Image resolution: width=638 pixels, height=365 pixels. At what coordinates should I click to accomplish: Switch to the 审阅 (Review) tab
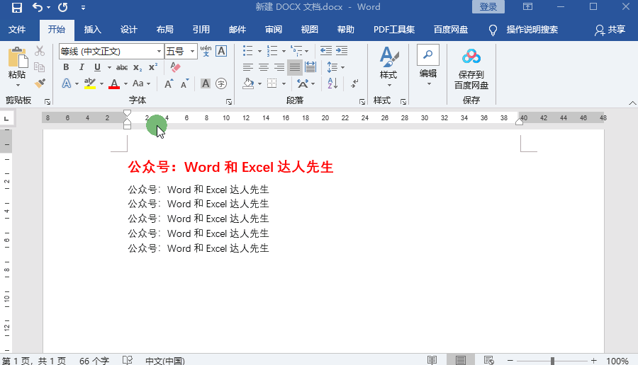click(274, 30)
